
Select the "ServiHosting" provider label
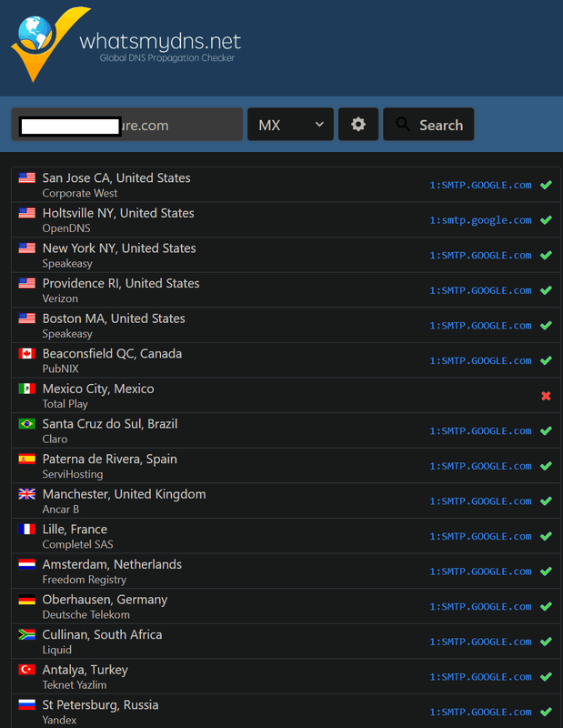pos(73,474)
